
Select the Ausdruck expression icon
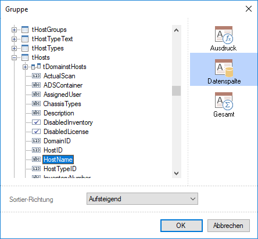[224, 35]
